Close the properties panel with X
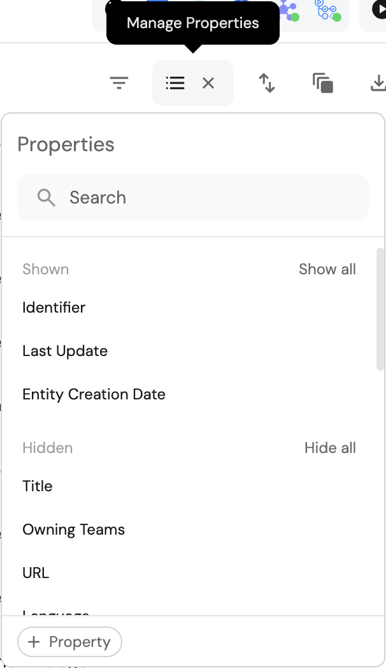The image size is (386, 668). coord(208,83)
